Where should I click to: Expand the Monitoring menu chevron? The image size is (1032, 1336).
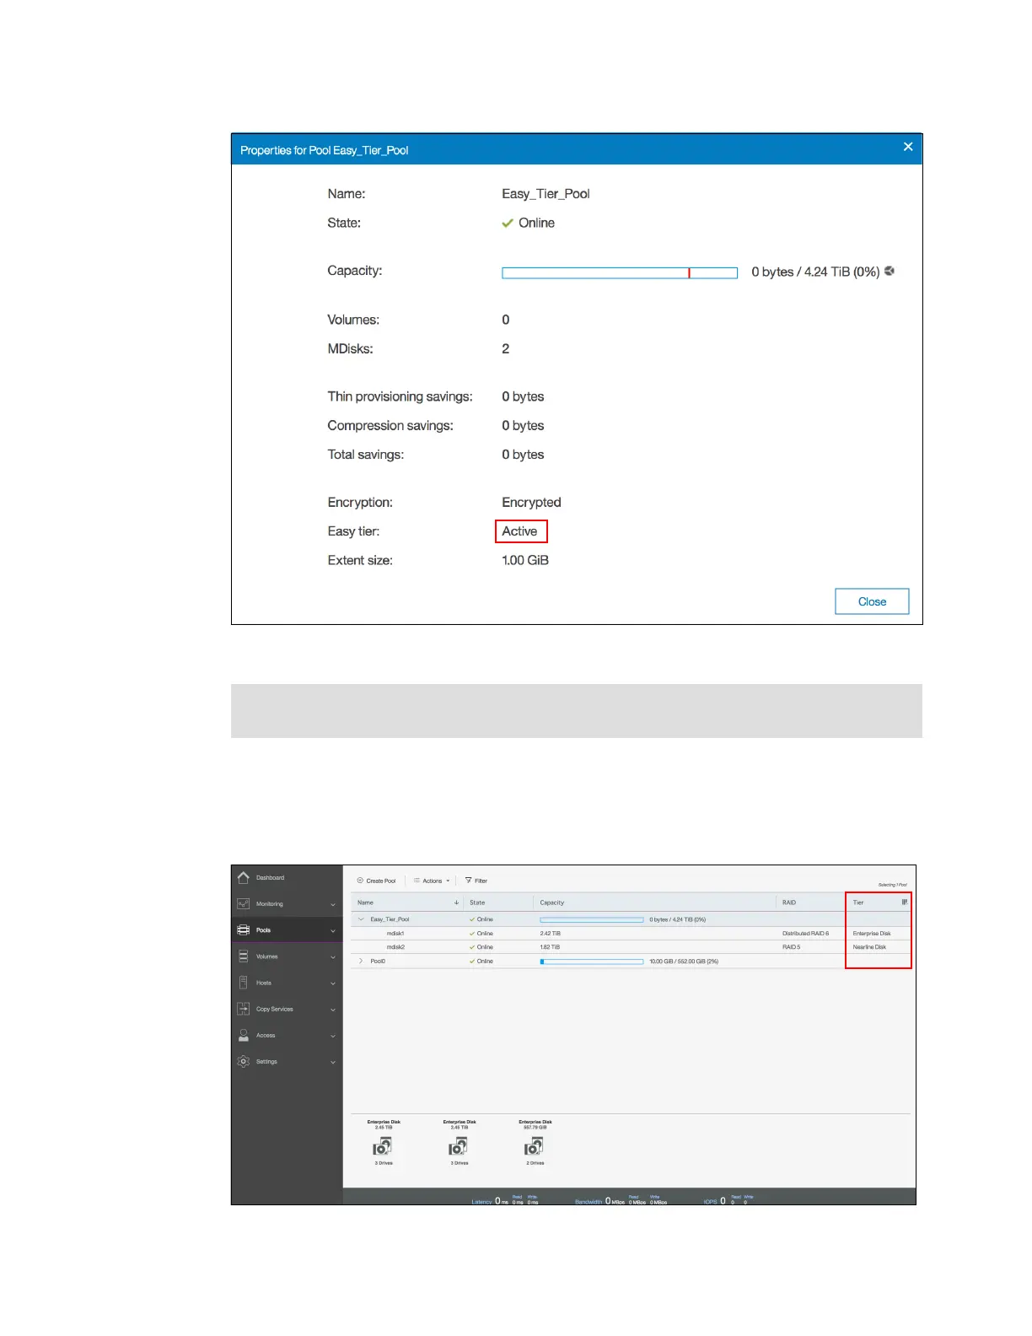(x=333, y=904)
